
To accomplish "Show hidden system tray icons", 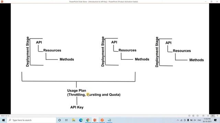I will (178, 120).
